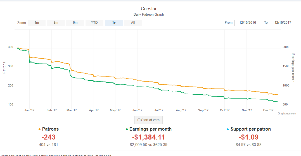Click the 2000 earnings axis tick
The width and height of the screenshot is (301, 156).
tap(286, 47)
